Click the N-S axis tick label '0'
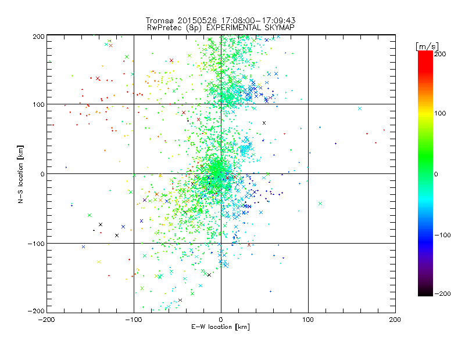 42,175
